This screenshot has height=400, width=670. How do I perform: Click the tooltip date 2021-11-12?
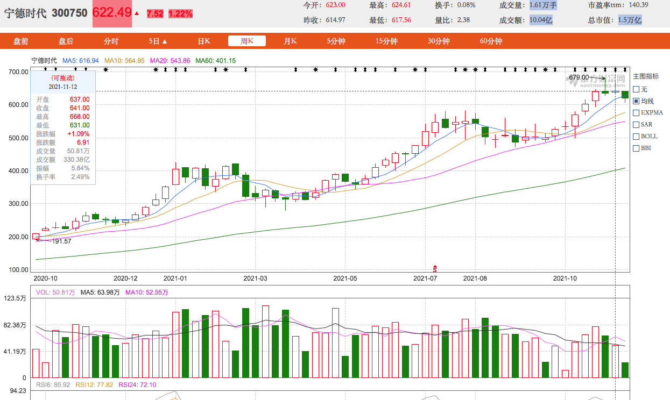(63, 87)
